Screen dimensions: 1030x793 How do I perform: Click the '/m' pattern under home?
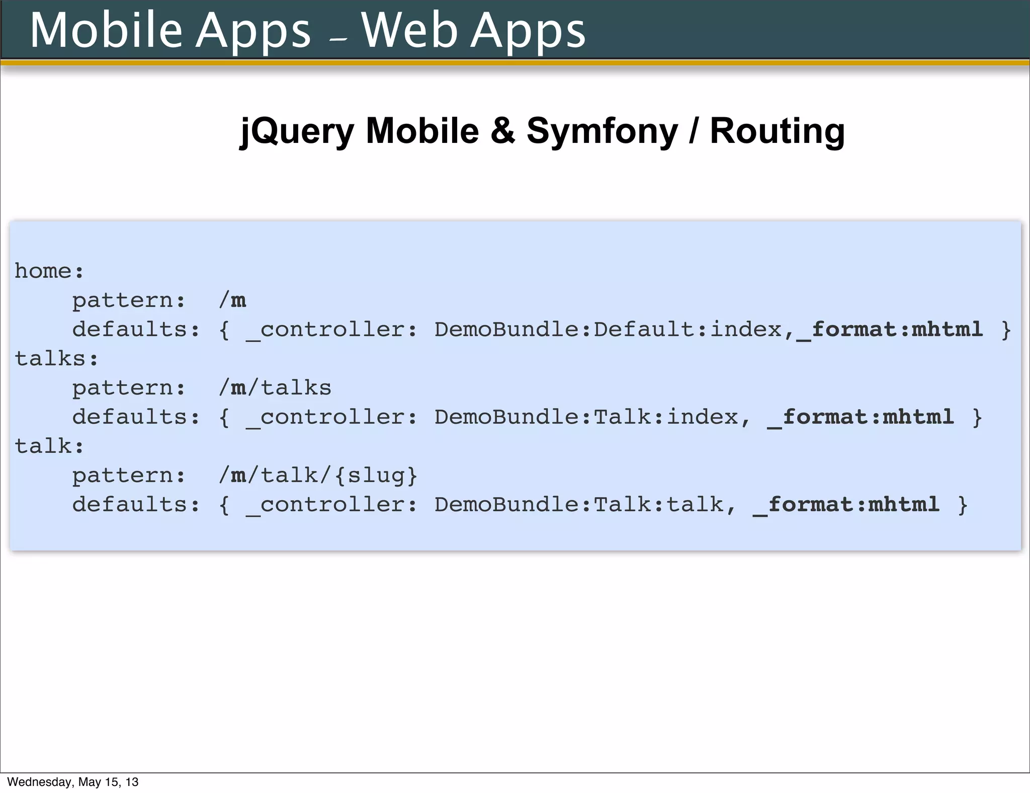pos(232,300)
